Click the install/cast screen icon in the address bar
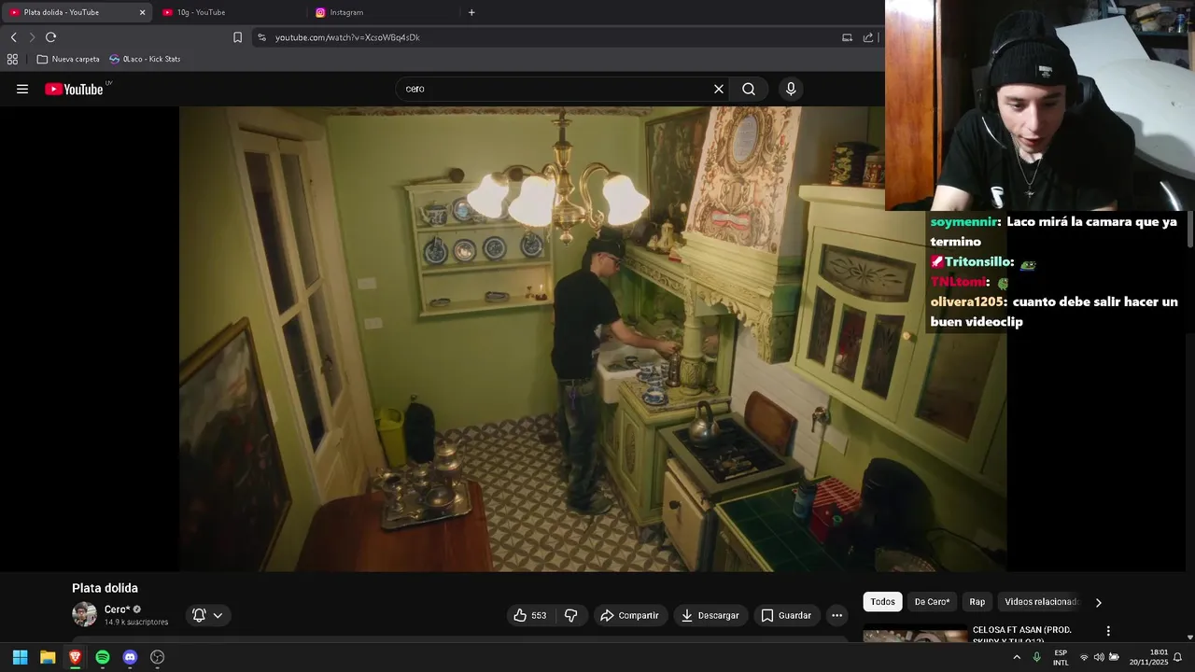The width and height of the screenshot is (1195, 672). [x=847, y=37]
